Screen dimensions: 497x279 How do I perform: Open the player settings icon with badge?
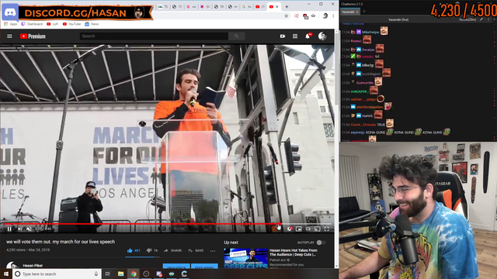290,229
